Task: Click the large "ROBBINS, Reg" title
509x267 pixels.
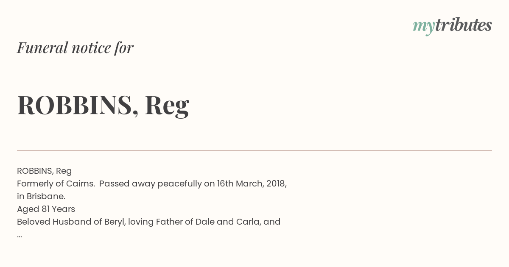Action: [103, 105]
